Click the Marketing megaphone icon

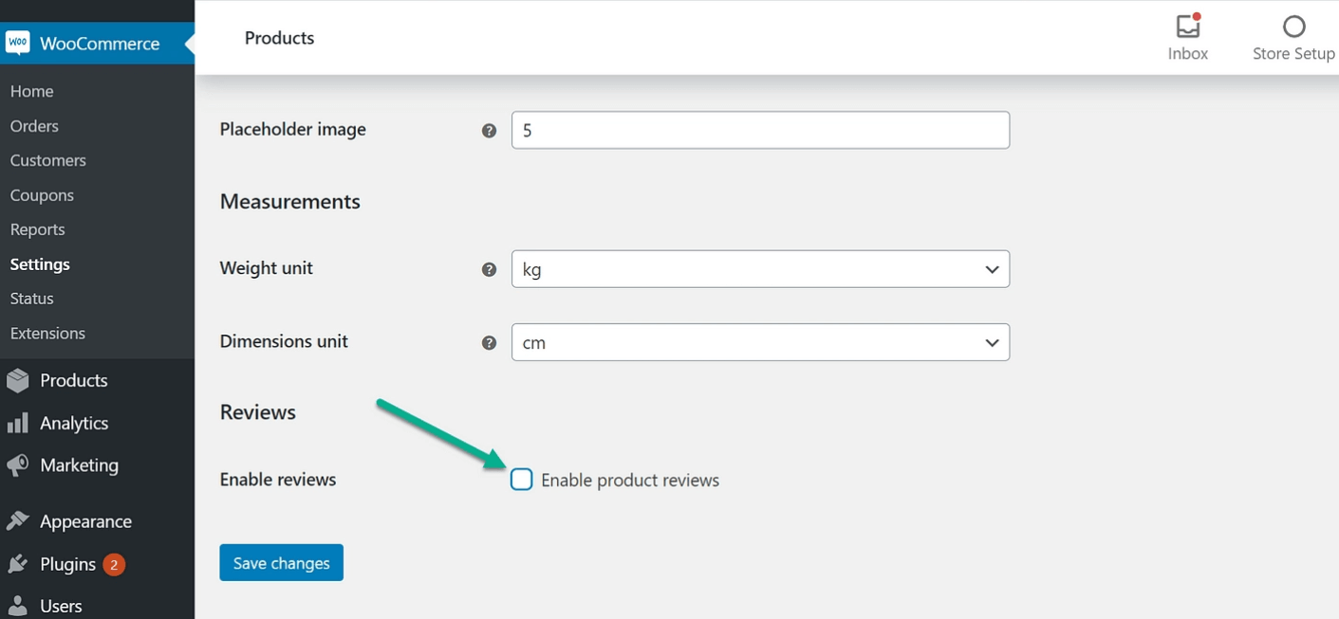[x=18, y=465]
